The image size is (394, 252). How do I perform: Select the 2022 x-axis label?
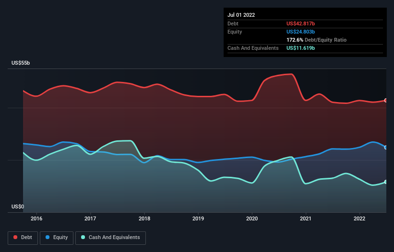(x=359, y=218)
